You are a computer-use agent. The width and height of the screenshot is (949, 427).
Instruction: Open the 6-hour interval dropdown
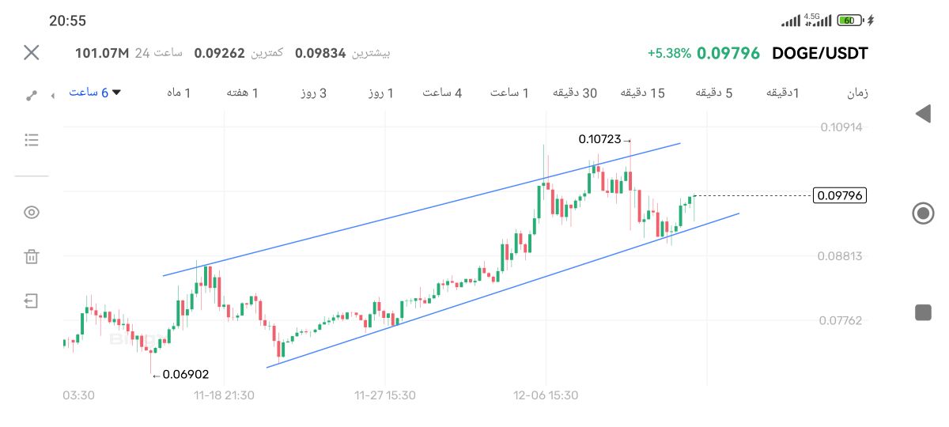(95, 93)
